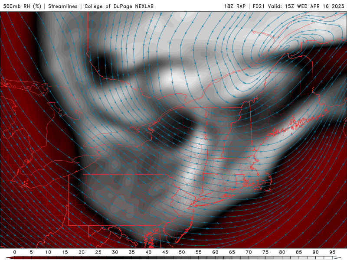Click the colorbar label '65'
The height and width of the screenshot is (260, 347).
click(232, 252)
